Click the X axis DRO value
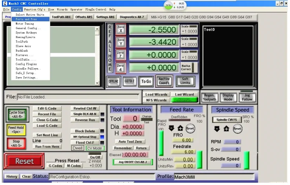Viewport: 290px width, 185px height. click(154, 29)
